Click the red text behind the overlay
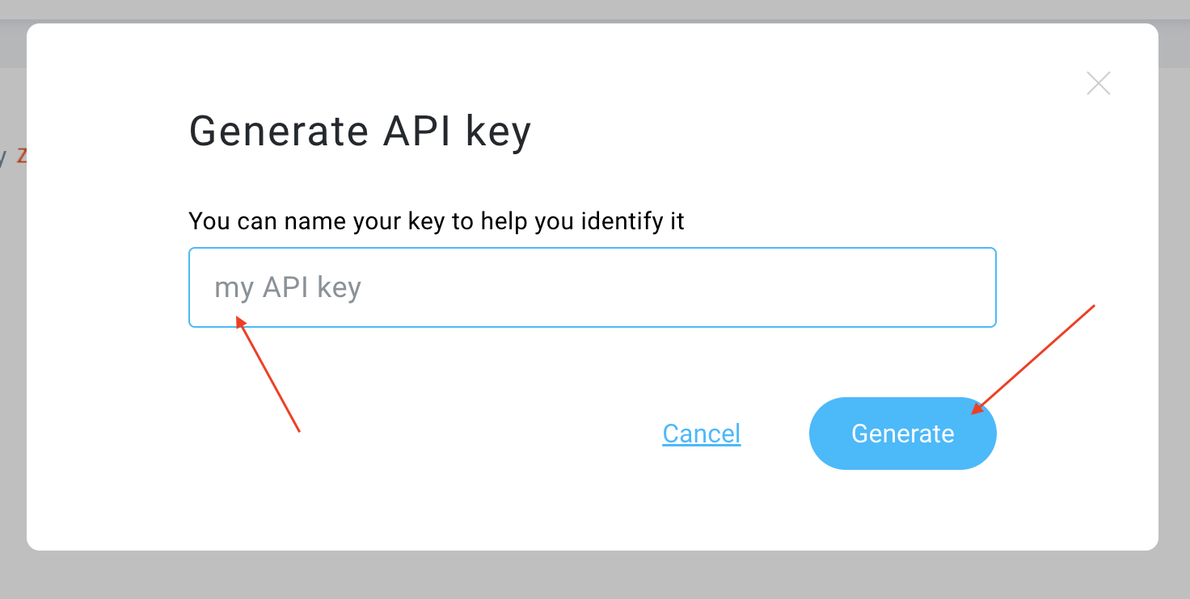The height and width of the screenshot is (599, 1190). coord(21,156)
